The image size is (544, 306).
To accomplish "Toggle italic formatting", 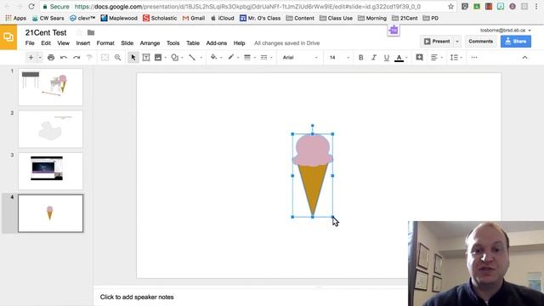I will pos(374,58).
